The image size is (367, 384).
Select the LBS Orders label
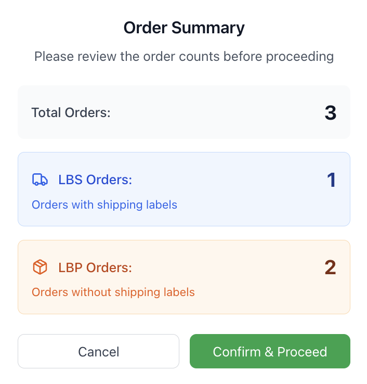pos(95,180)
